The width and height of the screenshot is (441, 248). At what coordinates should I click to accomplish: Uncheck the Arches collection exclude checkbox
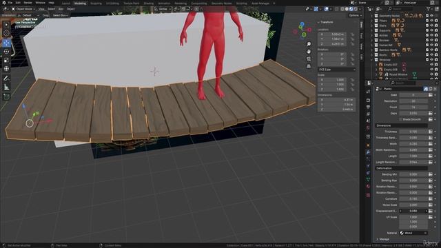(427, 35)
